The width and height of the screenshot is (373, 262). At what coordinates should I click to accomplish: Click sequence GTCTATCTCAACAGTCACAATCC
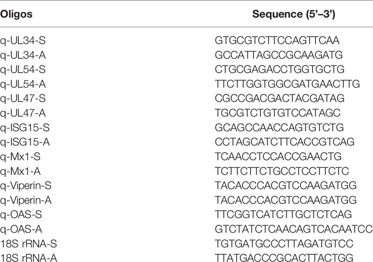(x=294, y=229)
